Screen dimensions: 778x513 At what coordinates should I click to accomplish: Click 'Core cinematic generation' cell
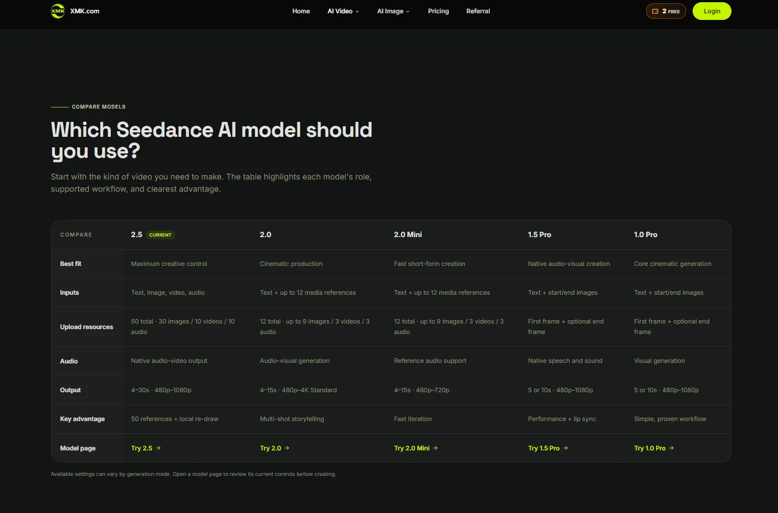673,264
